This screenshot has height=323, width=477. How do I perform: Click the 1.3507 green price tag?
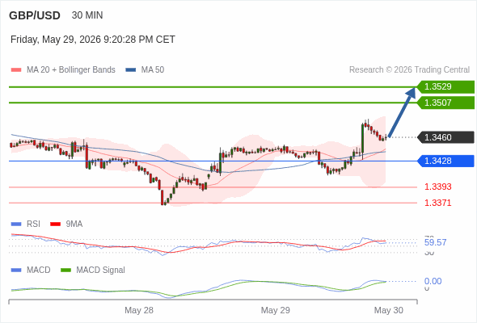click(x=445, y=103)
